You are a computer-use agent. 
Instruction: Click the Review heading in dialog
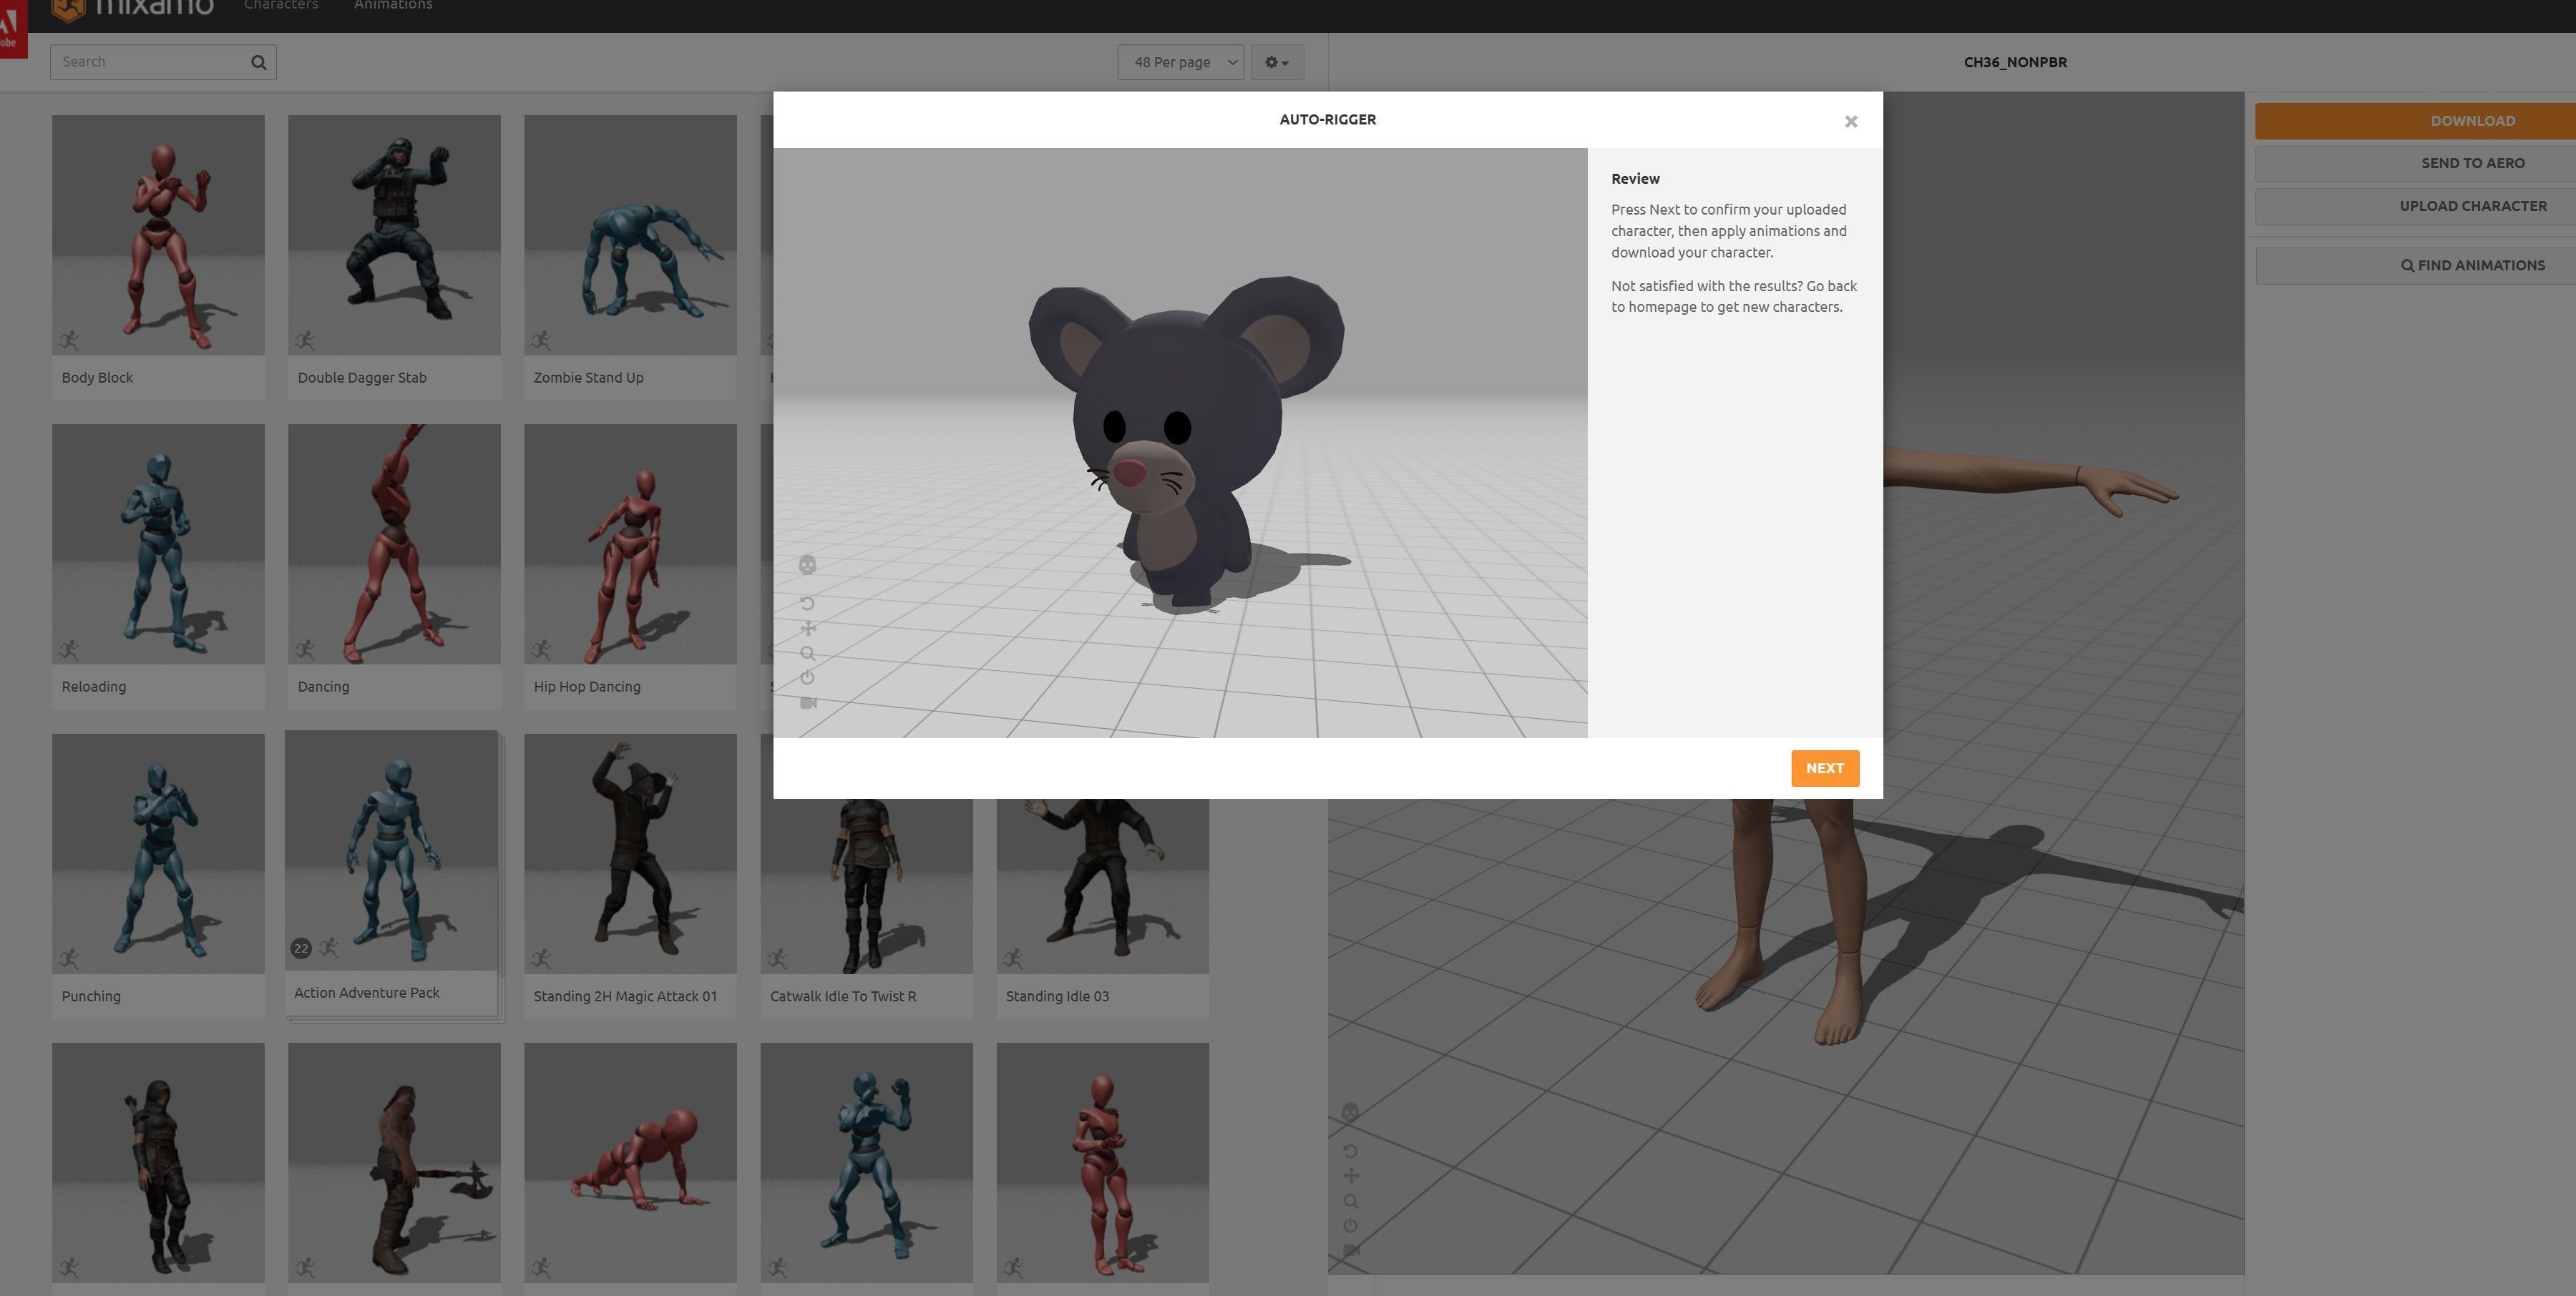tap(1635, 179)
